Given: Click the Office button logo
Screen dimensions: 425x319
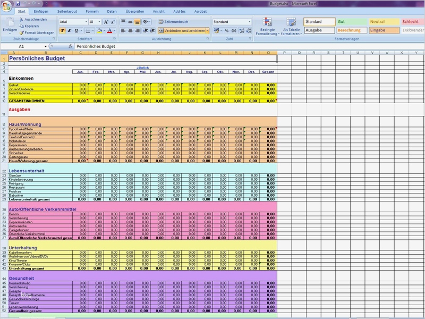Looking at the screenshot, I should [6, 5].
